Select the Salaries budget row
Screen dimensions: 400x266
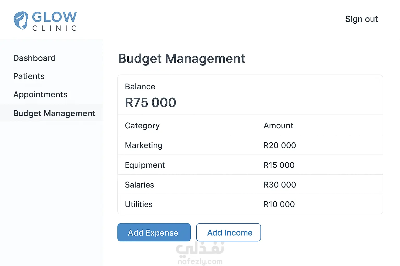coord(250,184)
